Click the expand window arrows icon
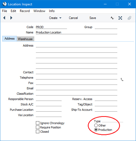The width and height of the screenshot is (136, 141). coord(120,18)
